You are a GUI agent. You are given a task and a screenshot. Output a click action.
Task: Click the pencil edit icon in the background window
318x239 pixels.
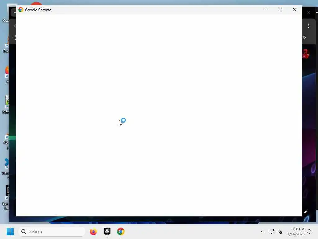pos(306,212)
